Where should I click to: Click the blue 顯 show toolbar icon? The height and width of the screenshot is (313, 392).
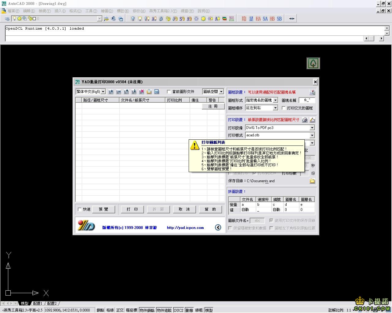point(251,19)
